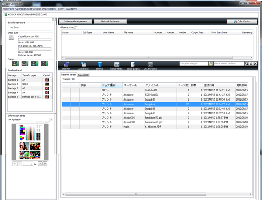Image resolution: width=262 pixels, height=200 pixels.
Task: Go to last preview page
Action: pyautogui.click(x=45, y=164)
